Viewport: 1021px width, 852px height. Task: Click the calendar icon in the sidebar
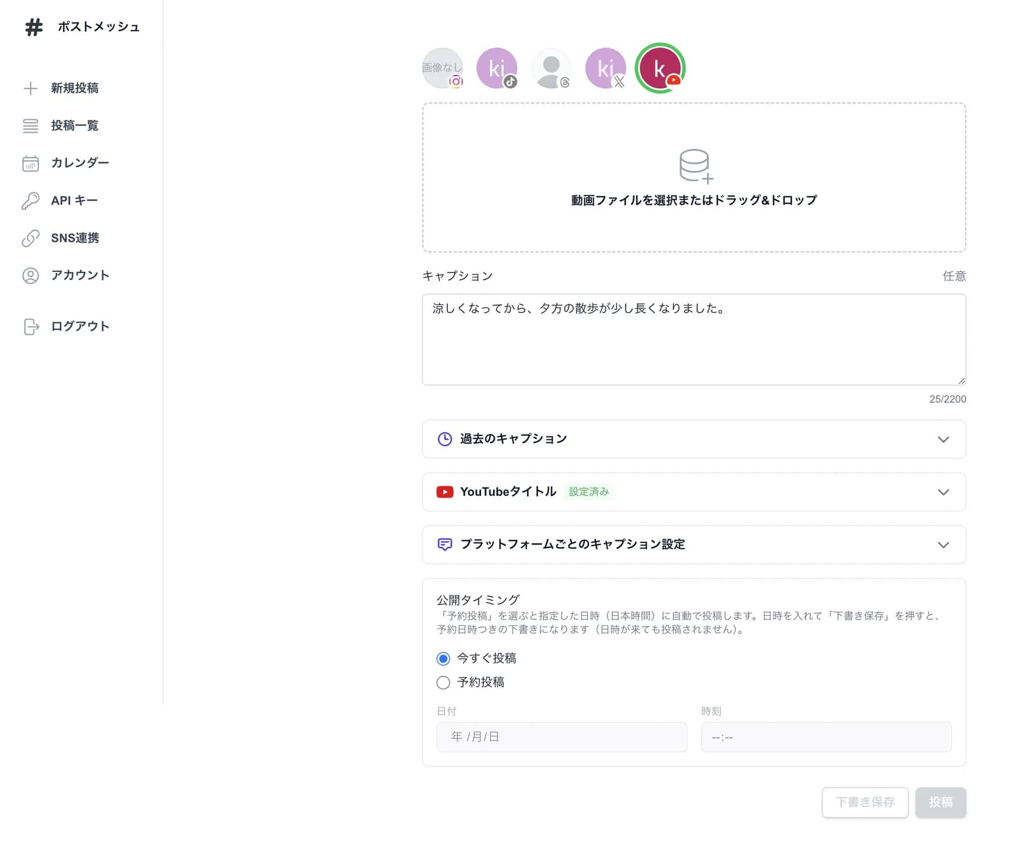point(31,163)
